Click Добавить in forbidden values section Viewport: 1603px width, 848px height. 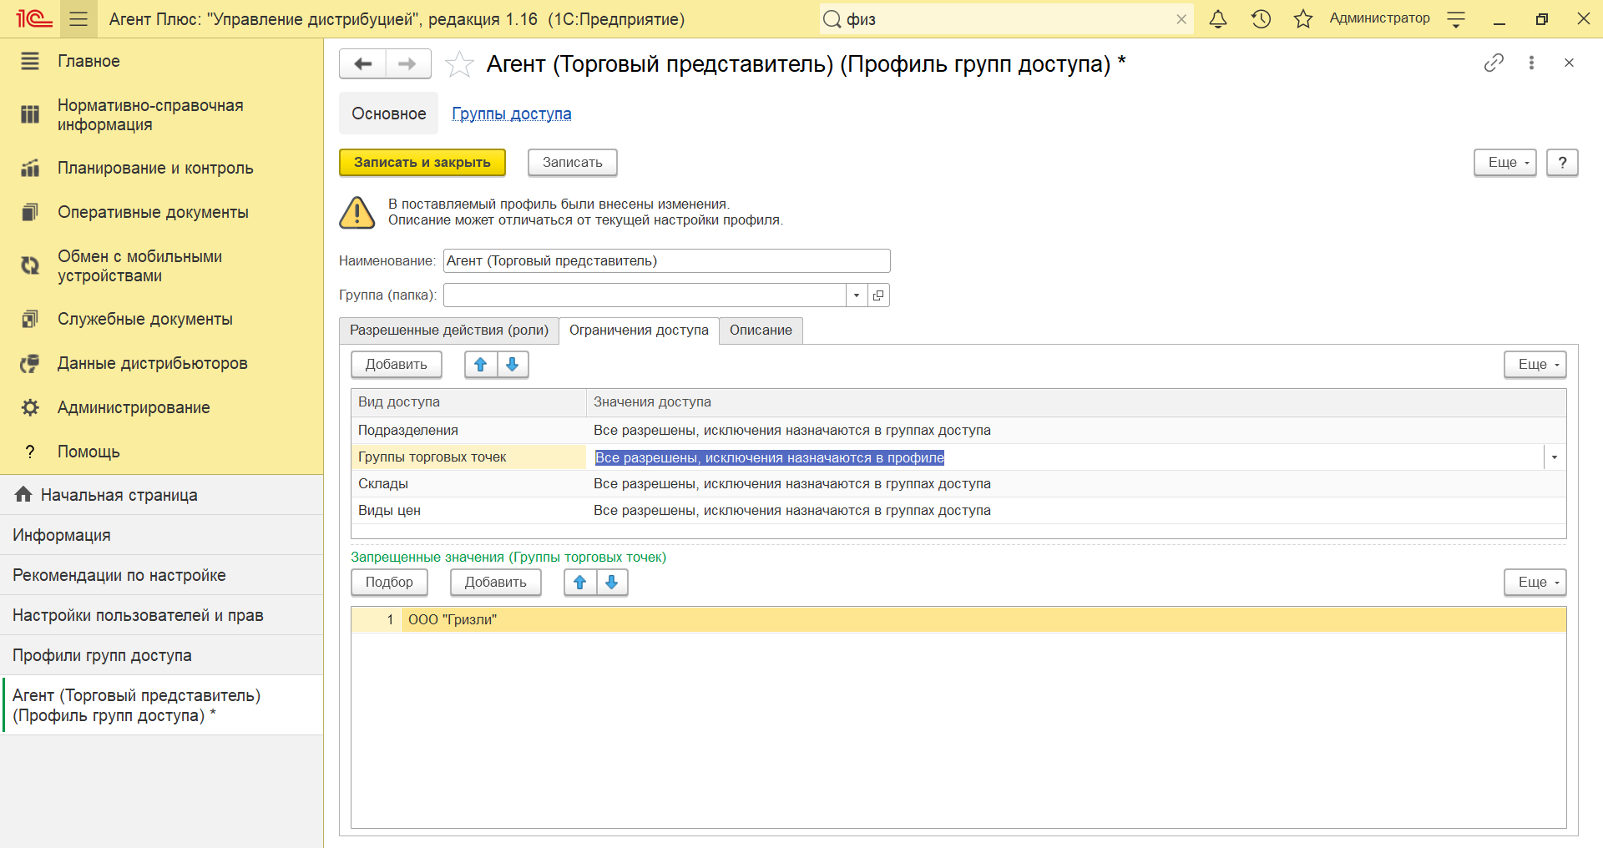coord(496,583)
